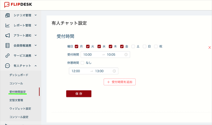Enable the 土 weekday checkbox
Image resolution: width=212 pixels, height=125 pixels.
click(133, 46)
